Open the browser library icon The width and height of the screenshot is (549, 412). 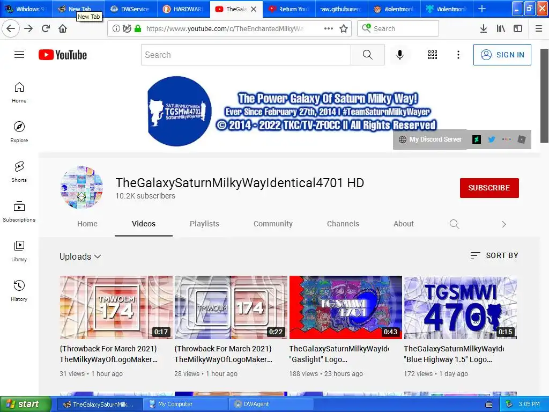(501, 29)
